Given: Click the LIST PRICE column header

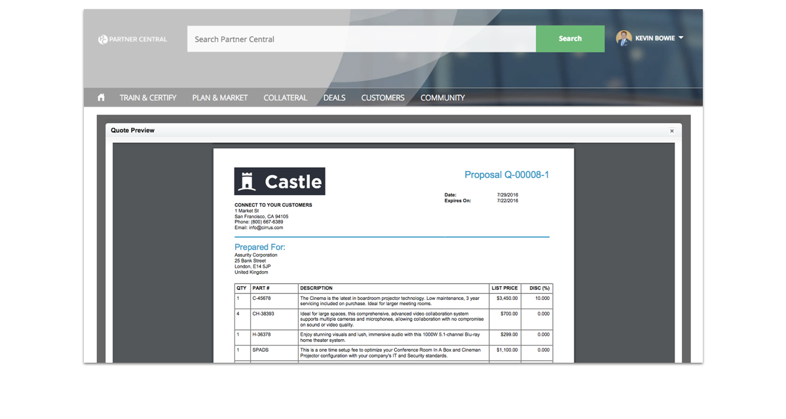Looking at the screenshot, I should (x=504, y=288).
